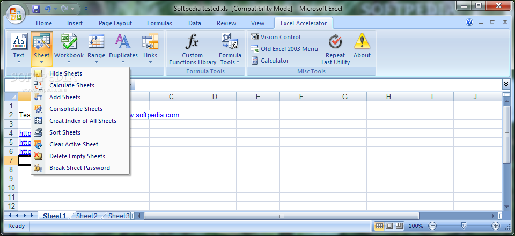Open the Range tools icon

pos(96,49)
